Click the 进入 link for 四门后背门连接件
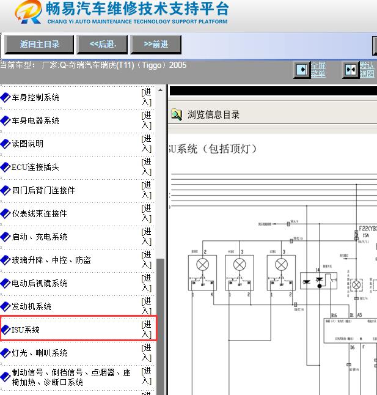 tap(147, 190)
